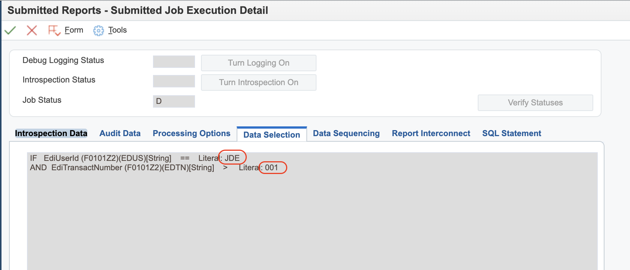Select the Processing Options tab
This screenshot has height=270, width=630.
click(x=192, y=133)
